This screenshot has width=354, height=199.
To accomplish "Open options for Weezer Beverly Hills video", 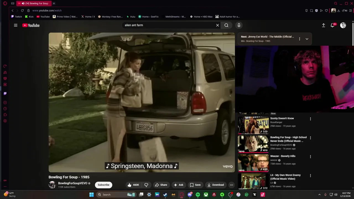I will coord(310,156).
